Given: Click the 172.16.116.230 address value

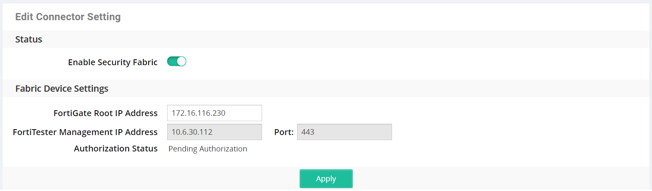Looking at the screenshot, I should [197, 113].
